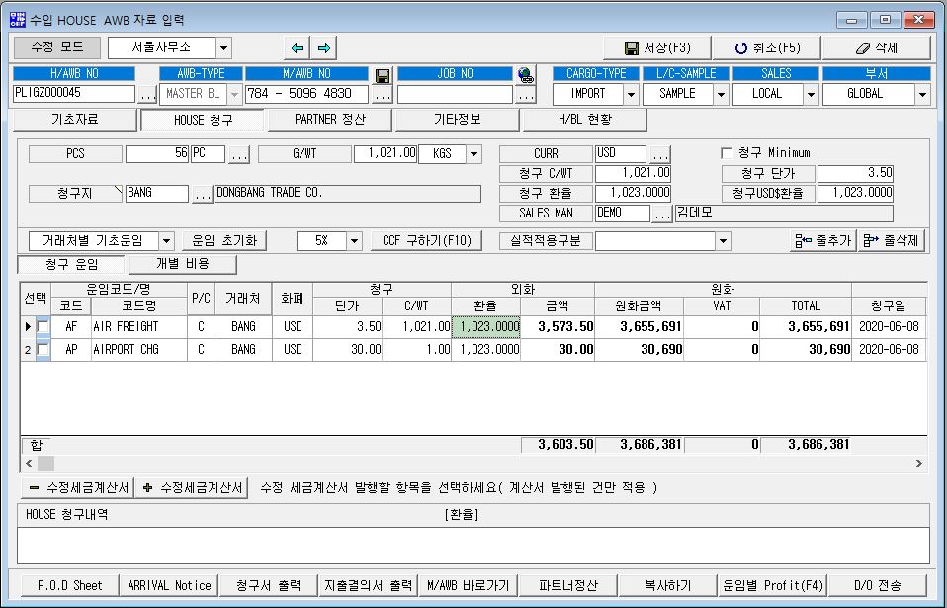Open PCS unit lookup ellipsis button
Image resolution: width=947 pixels, height=608 pixels.
(x=239, y=154)
